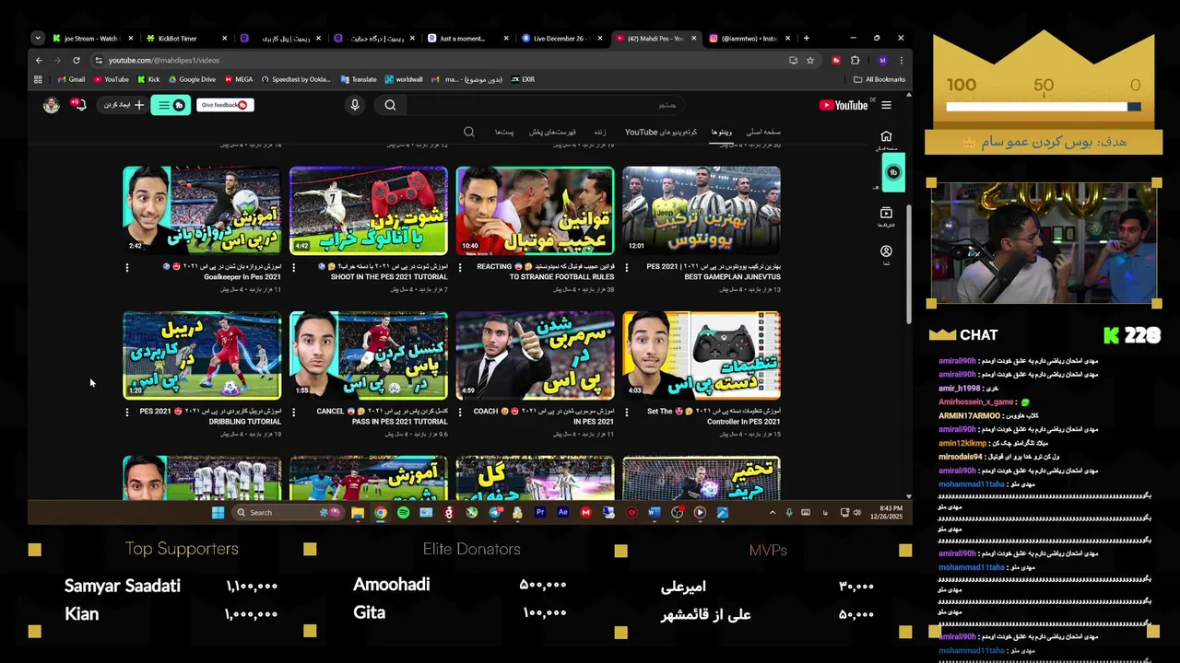Click the Give feedback button

(x=225, y=105)
